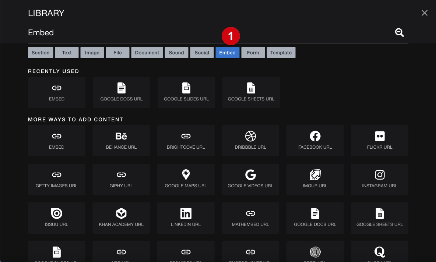The height and width of the screenshot is (262, 436).
Task: Switch to the Document filter tab
Action: [x=147, y=53]
